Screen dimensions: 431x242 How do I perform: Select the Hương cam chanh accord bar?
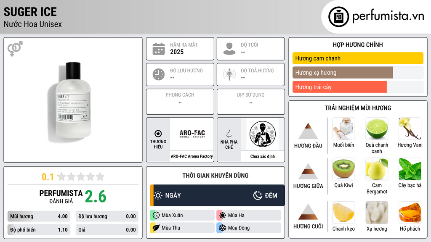tap(358, 58)
